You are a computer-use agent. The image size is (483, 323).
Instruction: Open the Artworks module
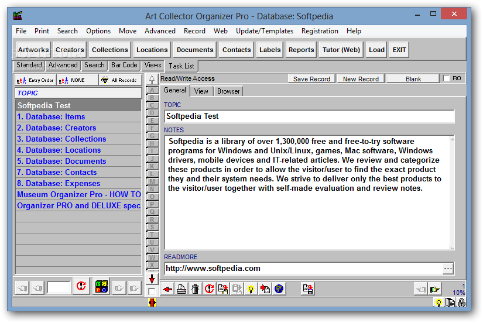click(33, 50)
